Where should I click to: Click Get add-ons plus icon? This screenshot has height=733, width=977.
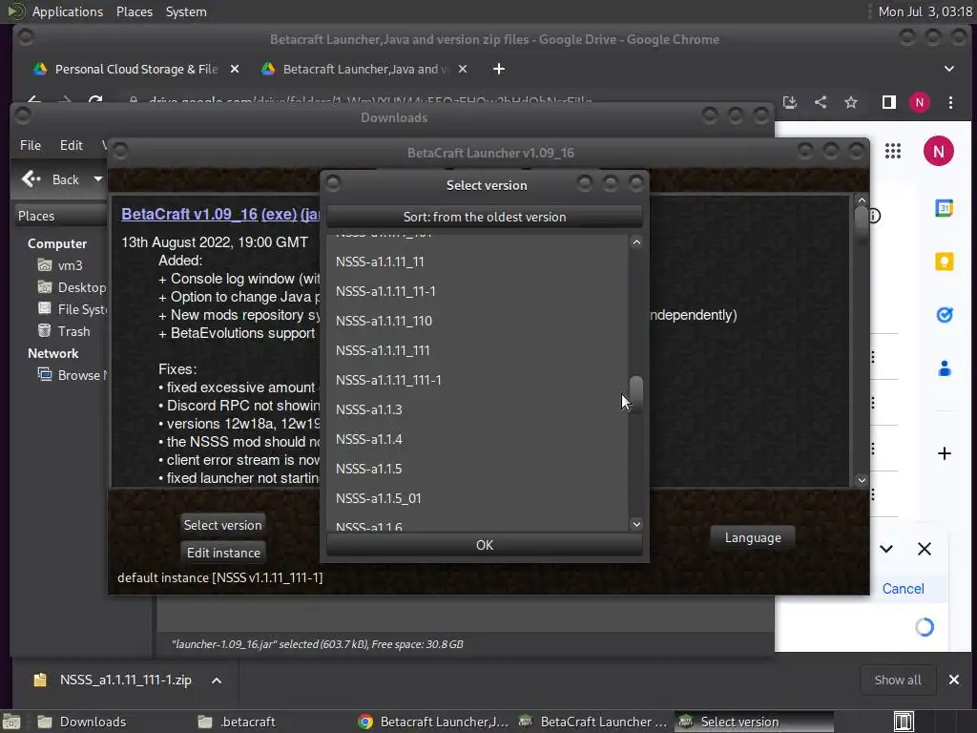click(x=945, y=453)
